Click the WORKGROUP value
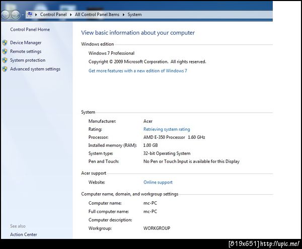 [157, 228]
